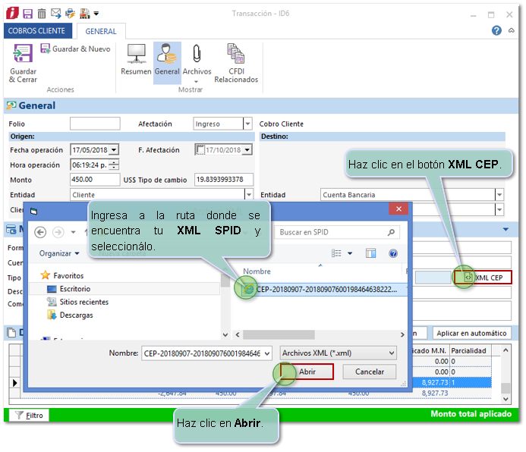Adjust the Hora operación spinner
Viewport: 526px width, 452px height.
115,165
